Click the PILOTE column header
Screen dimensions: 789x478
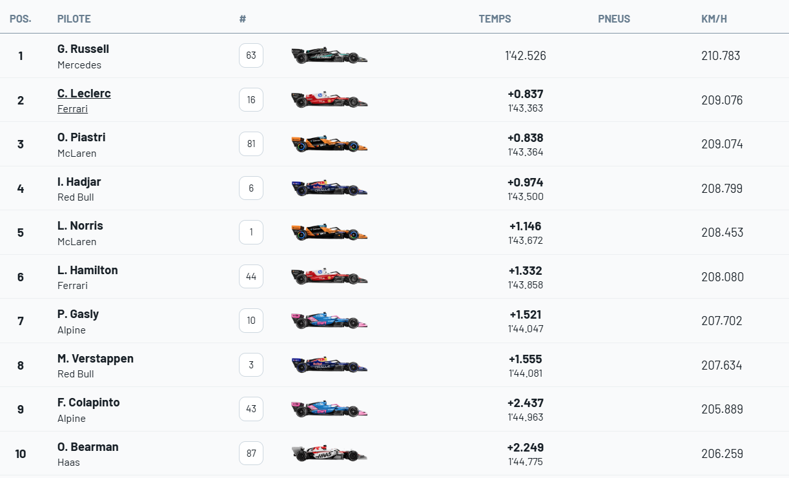[74, 19]
